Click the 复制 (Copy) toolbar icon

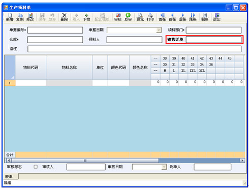(20, 17)
